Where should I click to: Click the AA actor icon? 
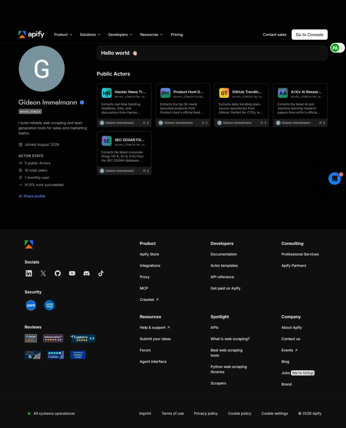(x=283, y=93)
